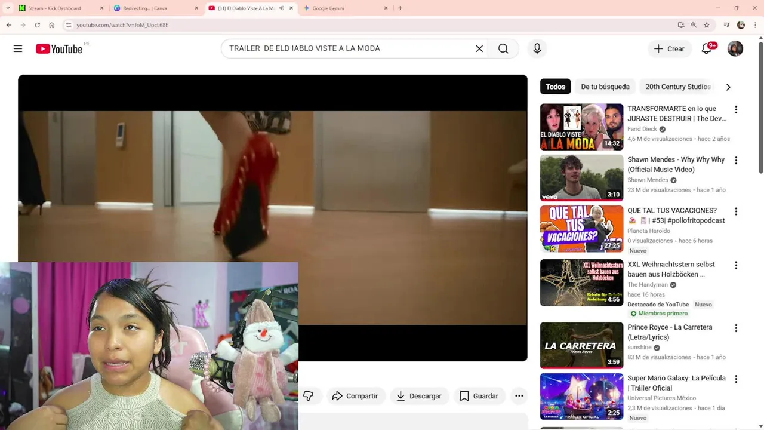Open the media controls icon
764x430 pixels.
(726, 25)
